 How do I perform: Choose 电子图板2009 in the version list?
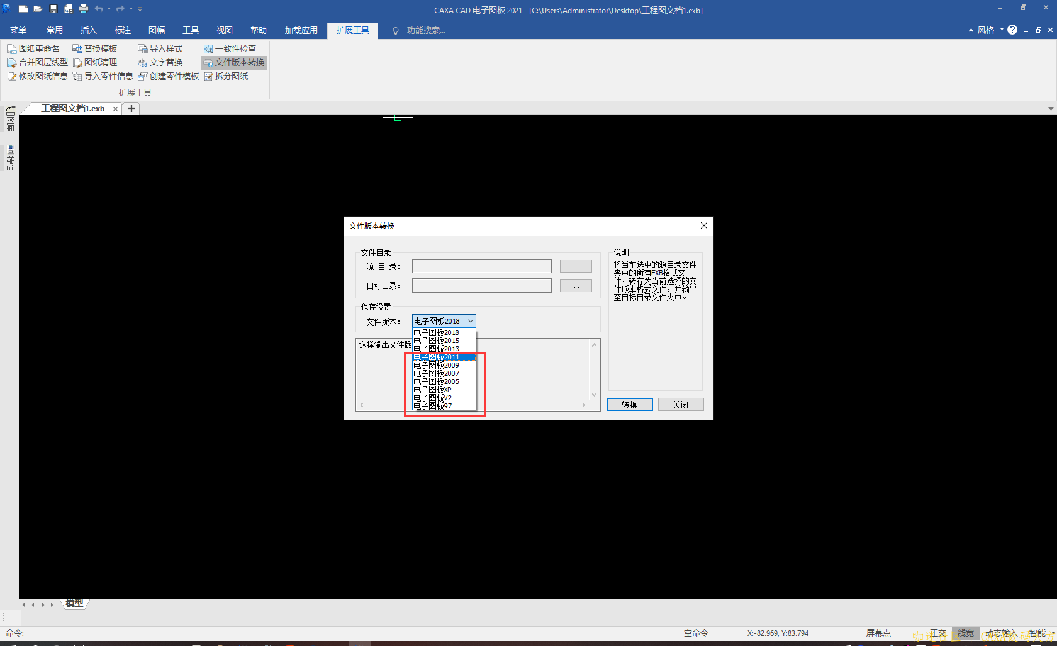tap(444, 365)
